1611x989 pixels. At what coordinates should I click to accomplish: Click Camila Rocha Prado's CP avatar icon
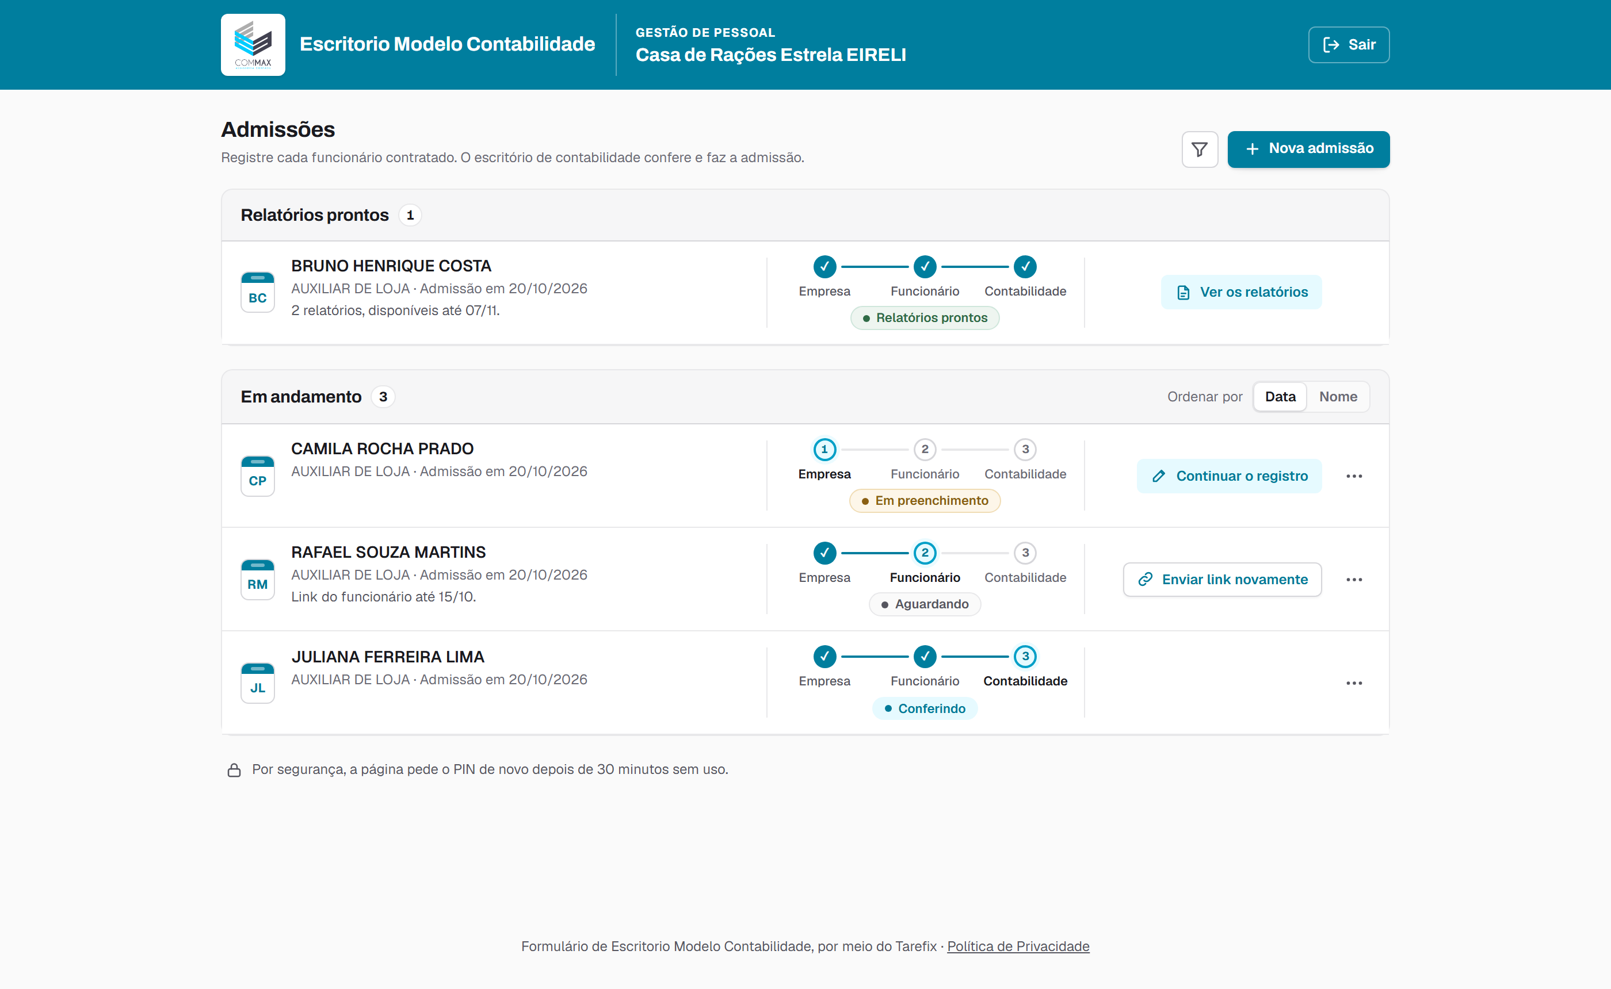(x=258, y=476)
